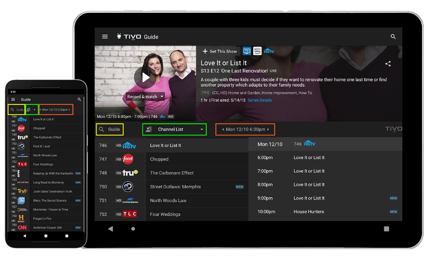The image size is (430, 262).
Task: Open Forged in Fire on phone
Action: click(x=57, y=219)
